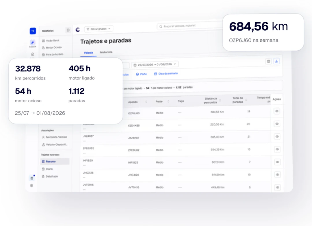The height and width of the screenshot is (226, 312).
Task: Click the Ações column header
Action: (277, 99)
